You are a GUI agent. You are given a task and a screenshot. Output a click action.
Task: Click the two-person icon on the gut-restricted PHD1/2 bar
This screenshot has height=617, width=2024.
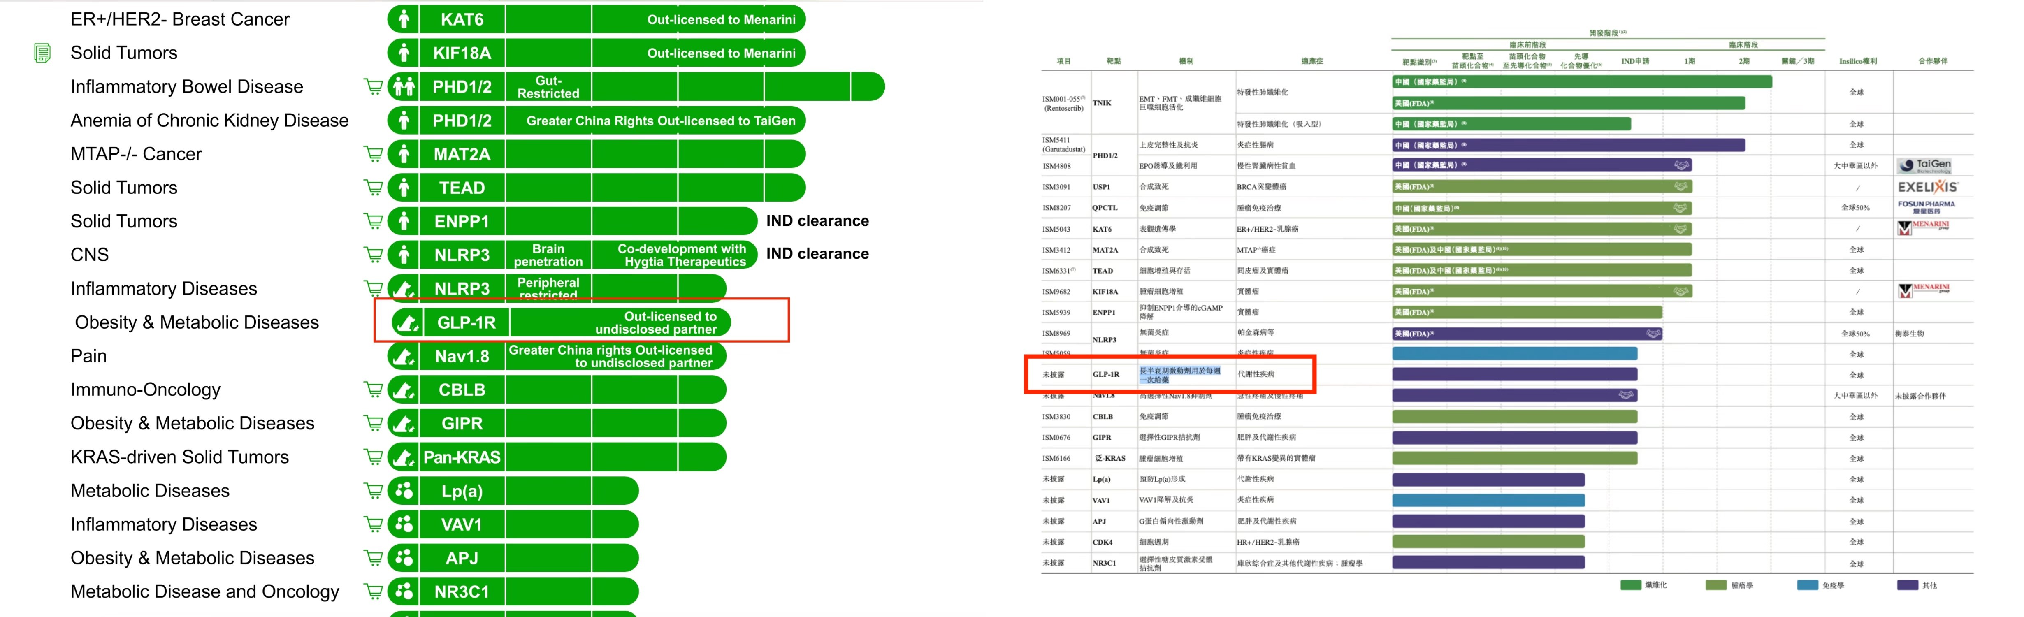click(x=404, y=86)
